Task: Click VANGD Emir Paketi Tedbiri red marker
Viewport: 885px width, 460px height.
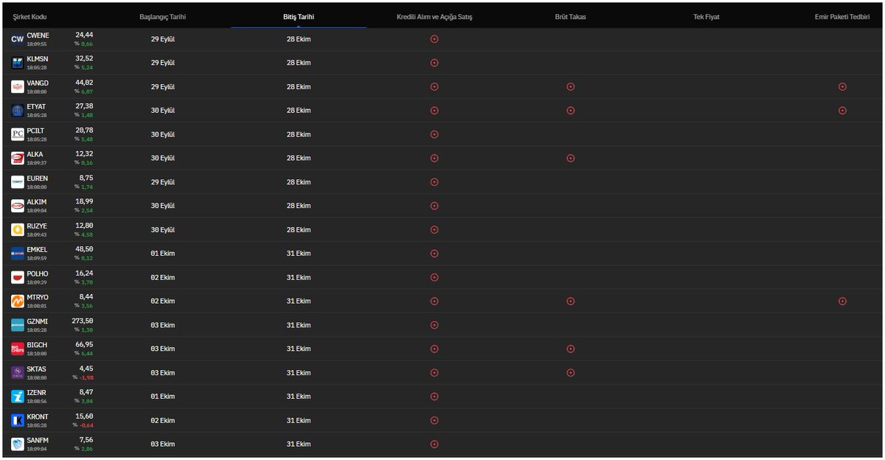Action: [842, 87]
